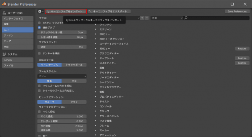Open the gear presets dropdown icon
252x137 pixels.
tap(40, 11)
